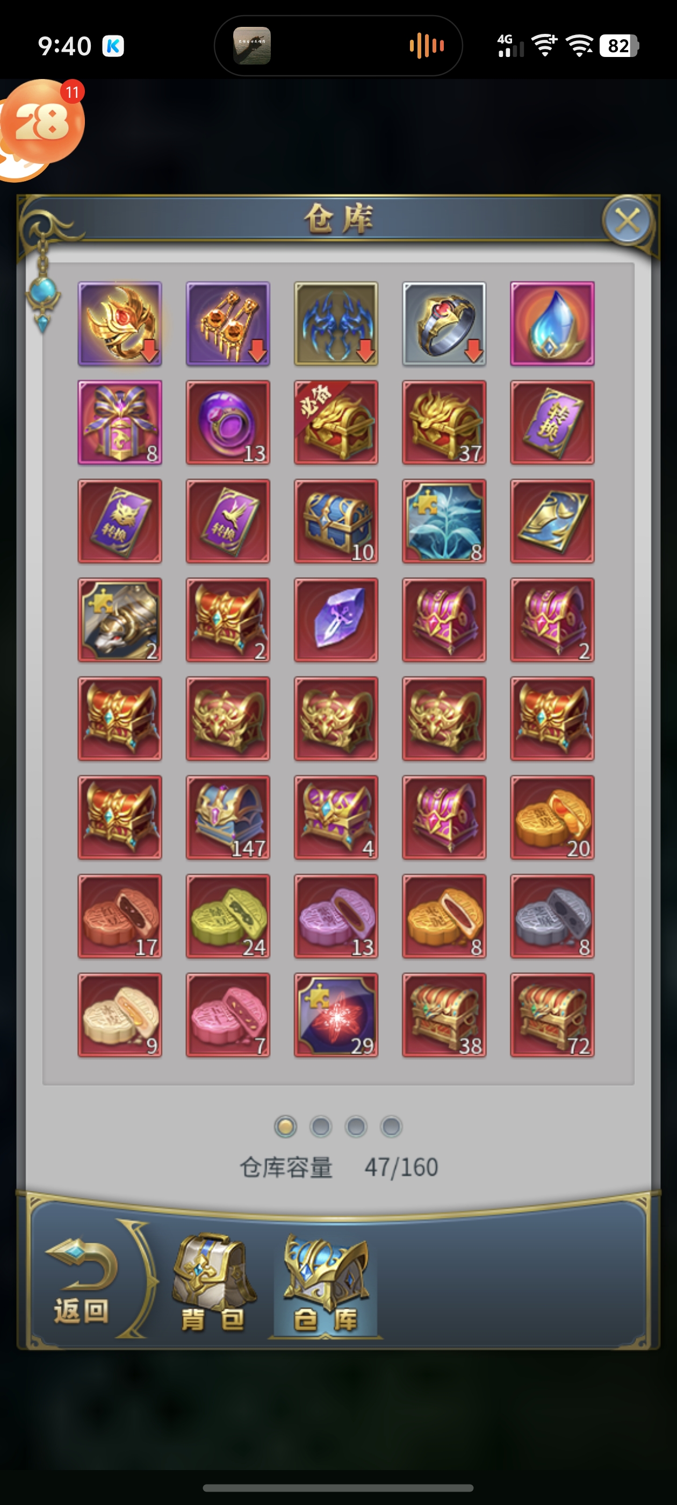Tap the blue chest with count 147
The image size is (677, 1505).
point(228,818)
